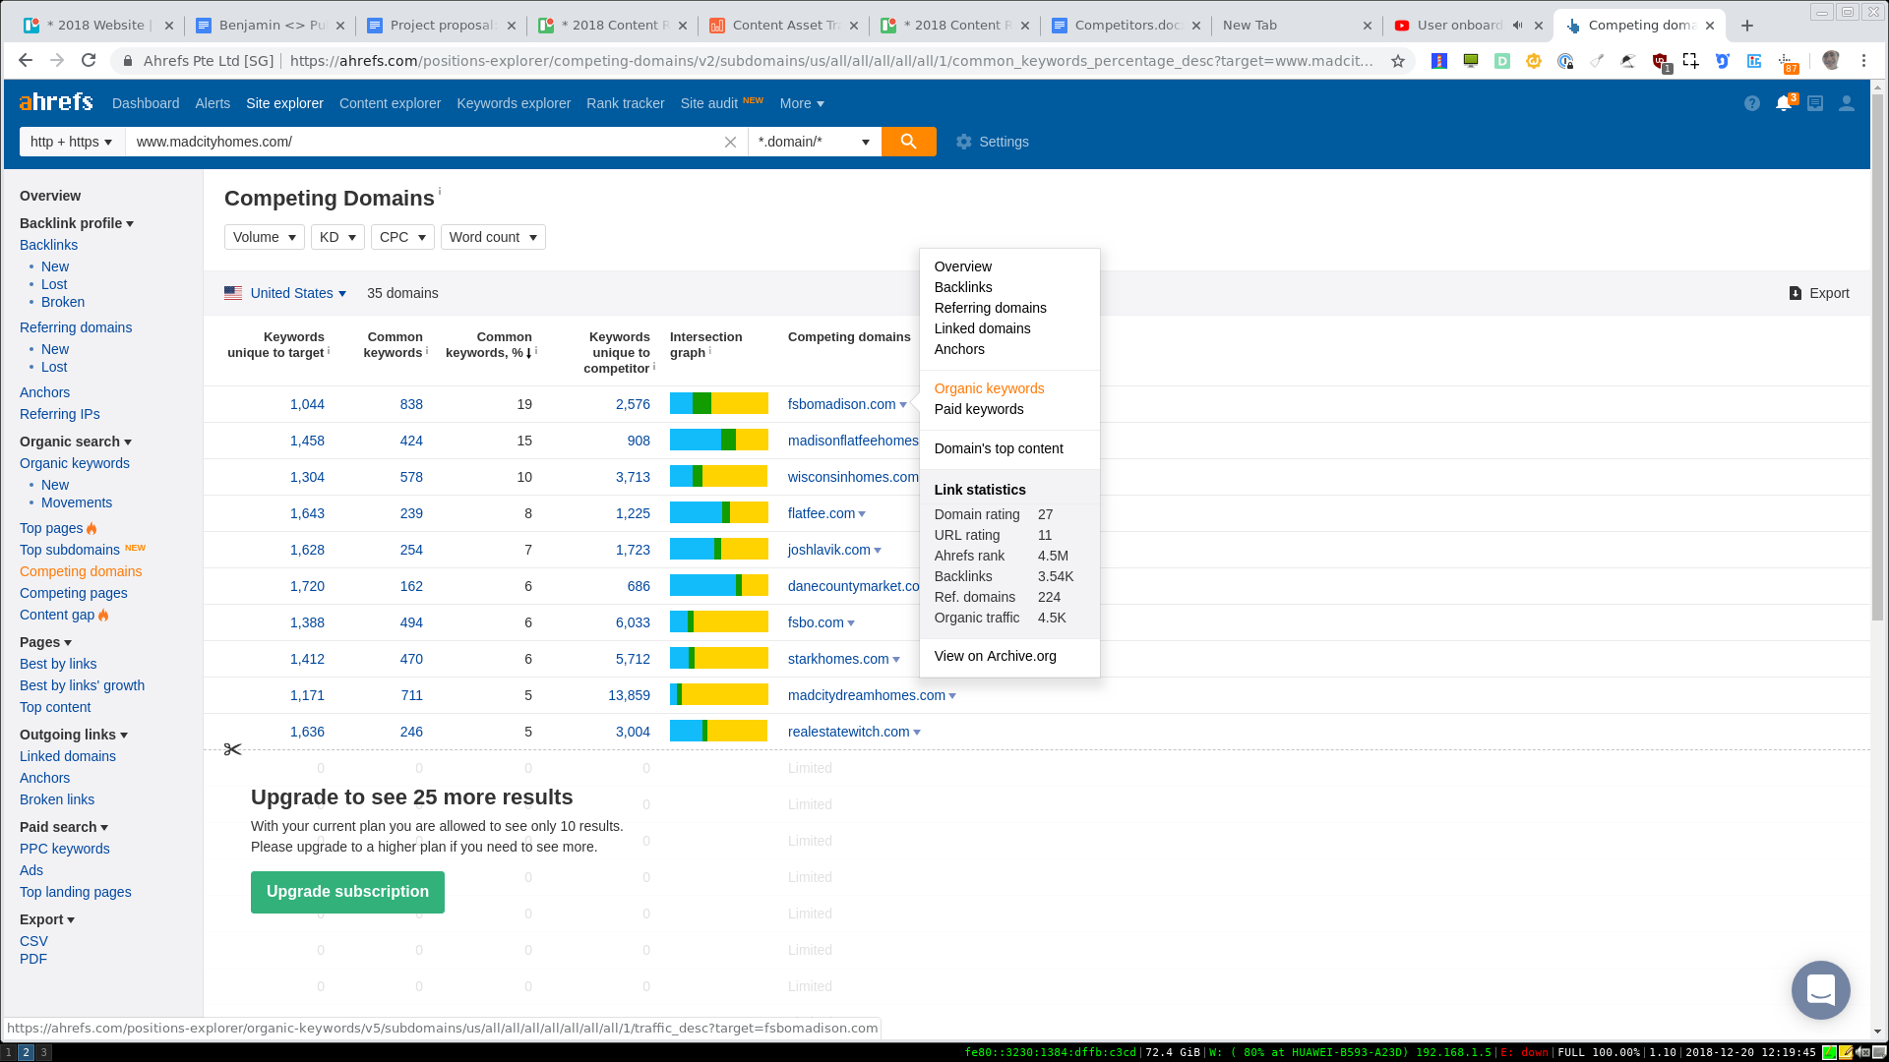Expand the flatfee.com dropdown arrow
The height and width of the screenshot is (1062, 1889).
tap(862, 514)
